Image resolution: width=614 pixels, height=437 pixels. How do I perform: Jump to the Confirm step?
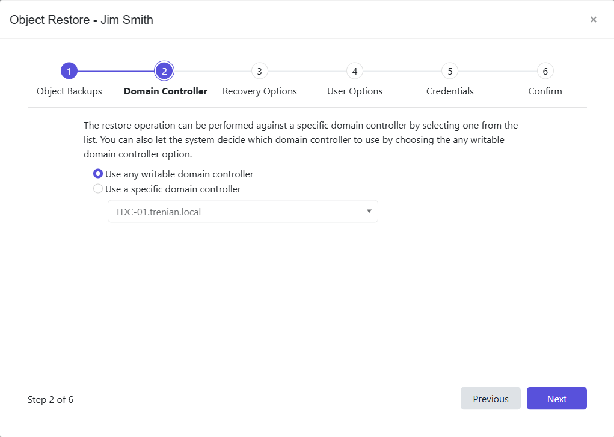tap(545, 91)
